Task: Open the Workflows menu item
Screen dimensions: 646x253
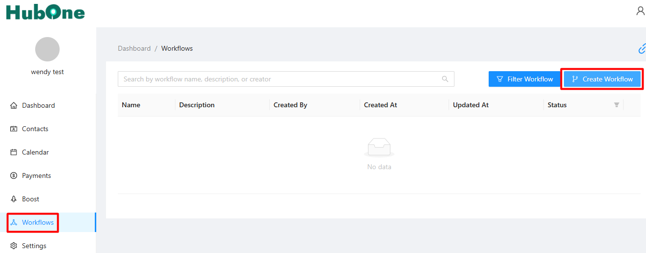Action: pos(48,222)
